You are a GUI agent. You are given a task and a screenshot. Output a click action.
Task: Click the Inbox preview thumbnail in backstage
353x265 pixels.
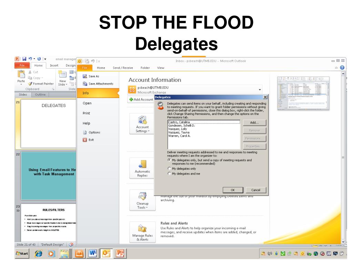click(303, 93)
